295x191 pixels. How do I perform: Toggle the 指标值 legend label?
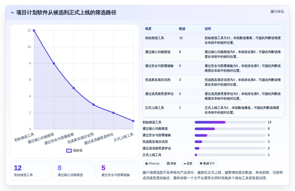pyautogui.click(x=77, y=150)
